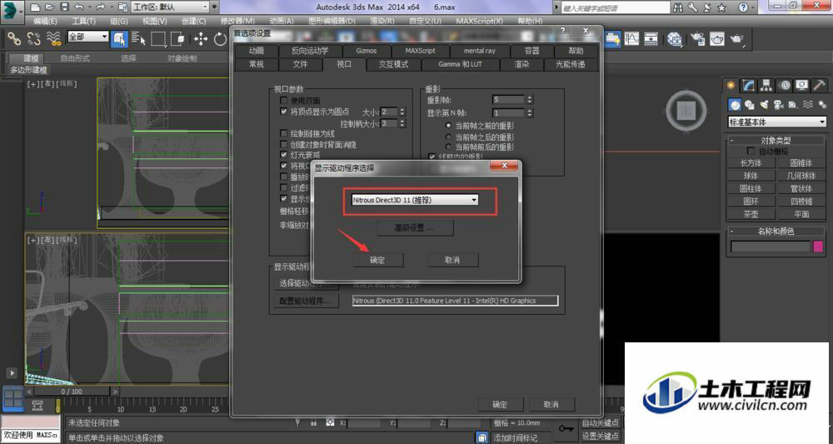The width and height of the screenshot is (833, 444).
Task: Open the 编辑(E) menu
Action: point(45,21)
